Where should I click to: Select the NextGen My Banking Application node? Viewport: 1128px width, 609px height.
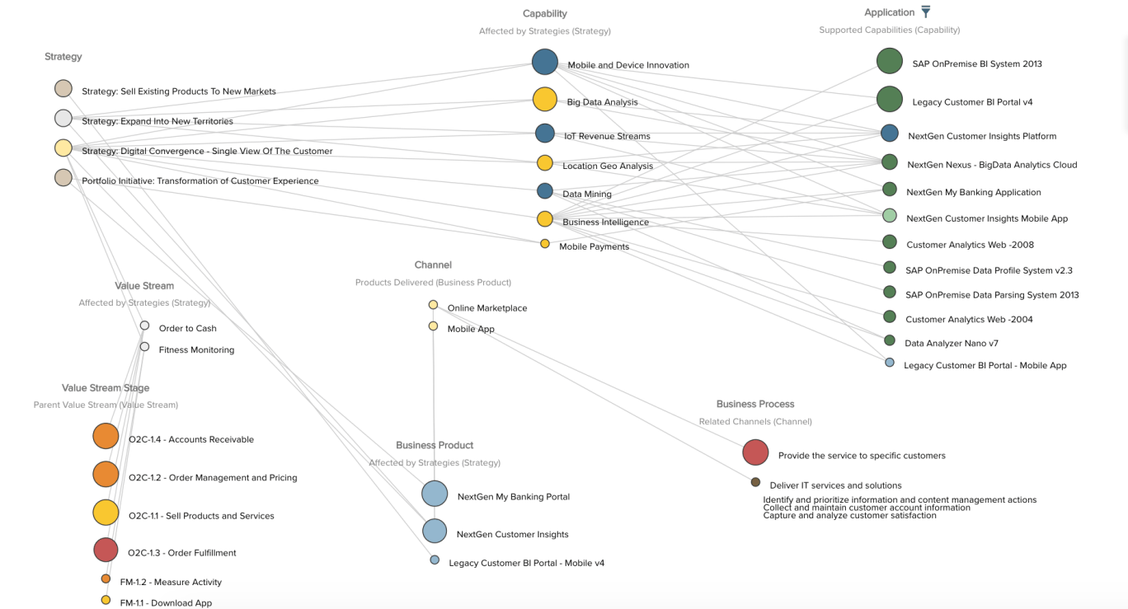click(x=890, y=190)
